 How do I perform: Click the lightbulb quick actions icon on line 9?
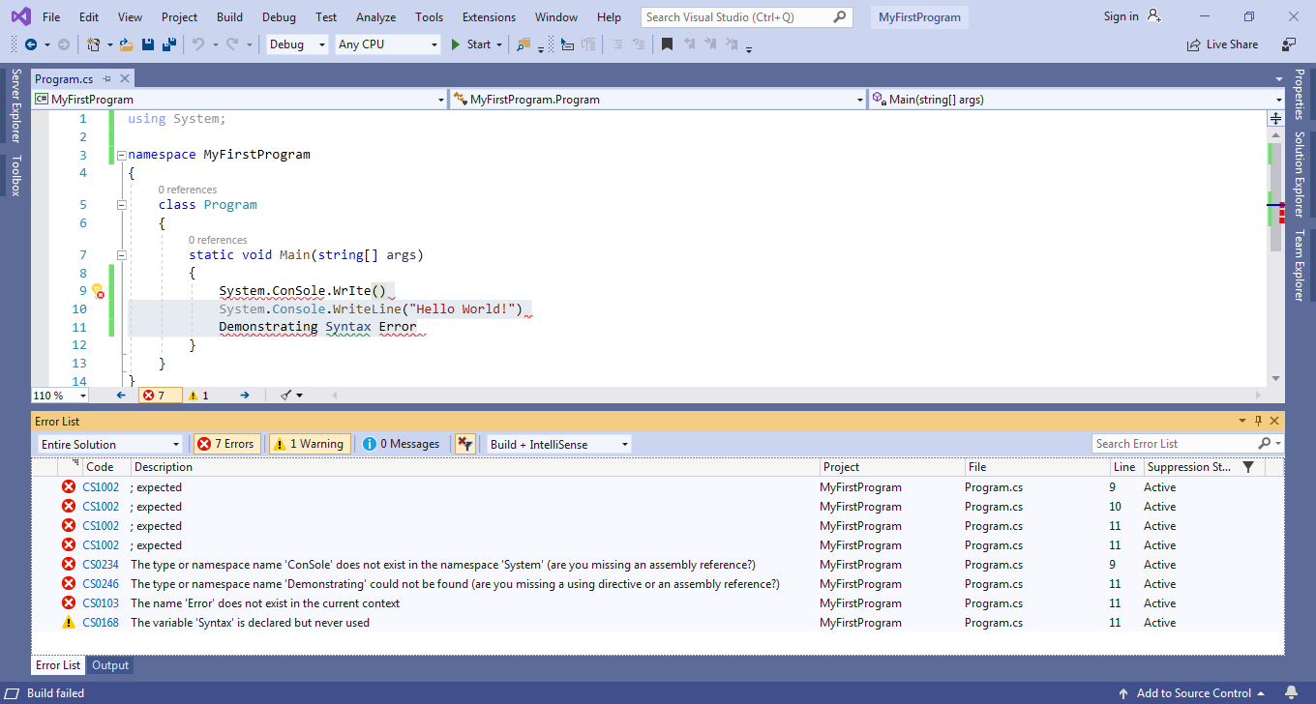click(x=97, y=290)
